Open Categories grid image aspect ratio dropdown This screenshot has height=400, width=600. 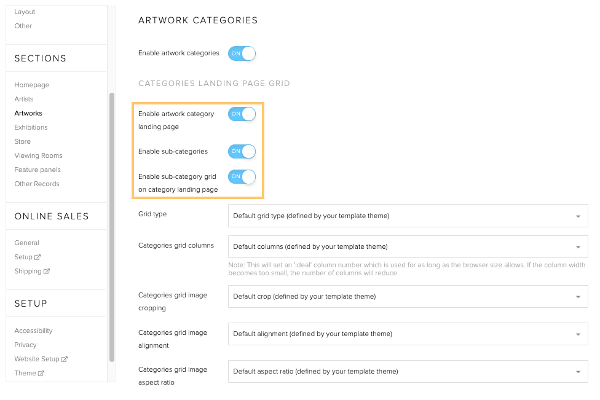pyautogui.click(x=408, y=371)
